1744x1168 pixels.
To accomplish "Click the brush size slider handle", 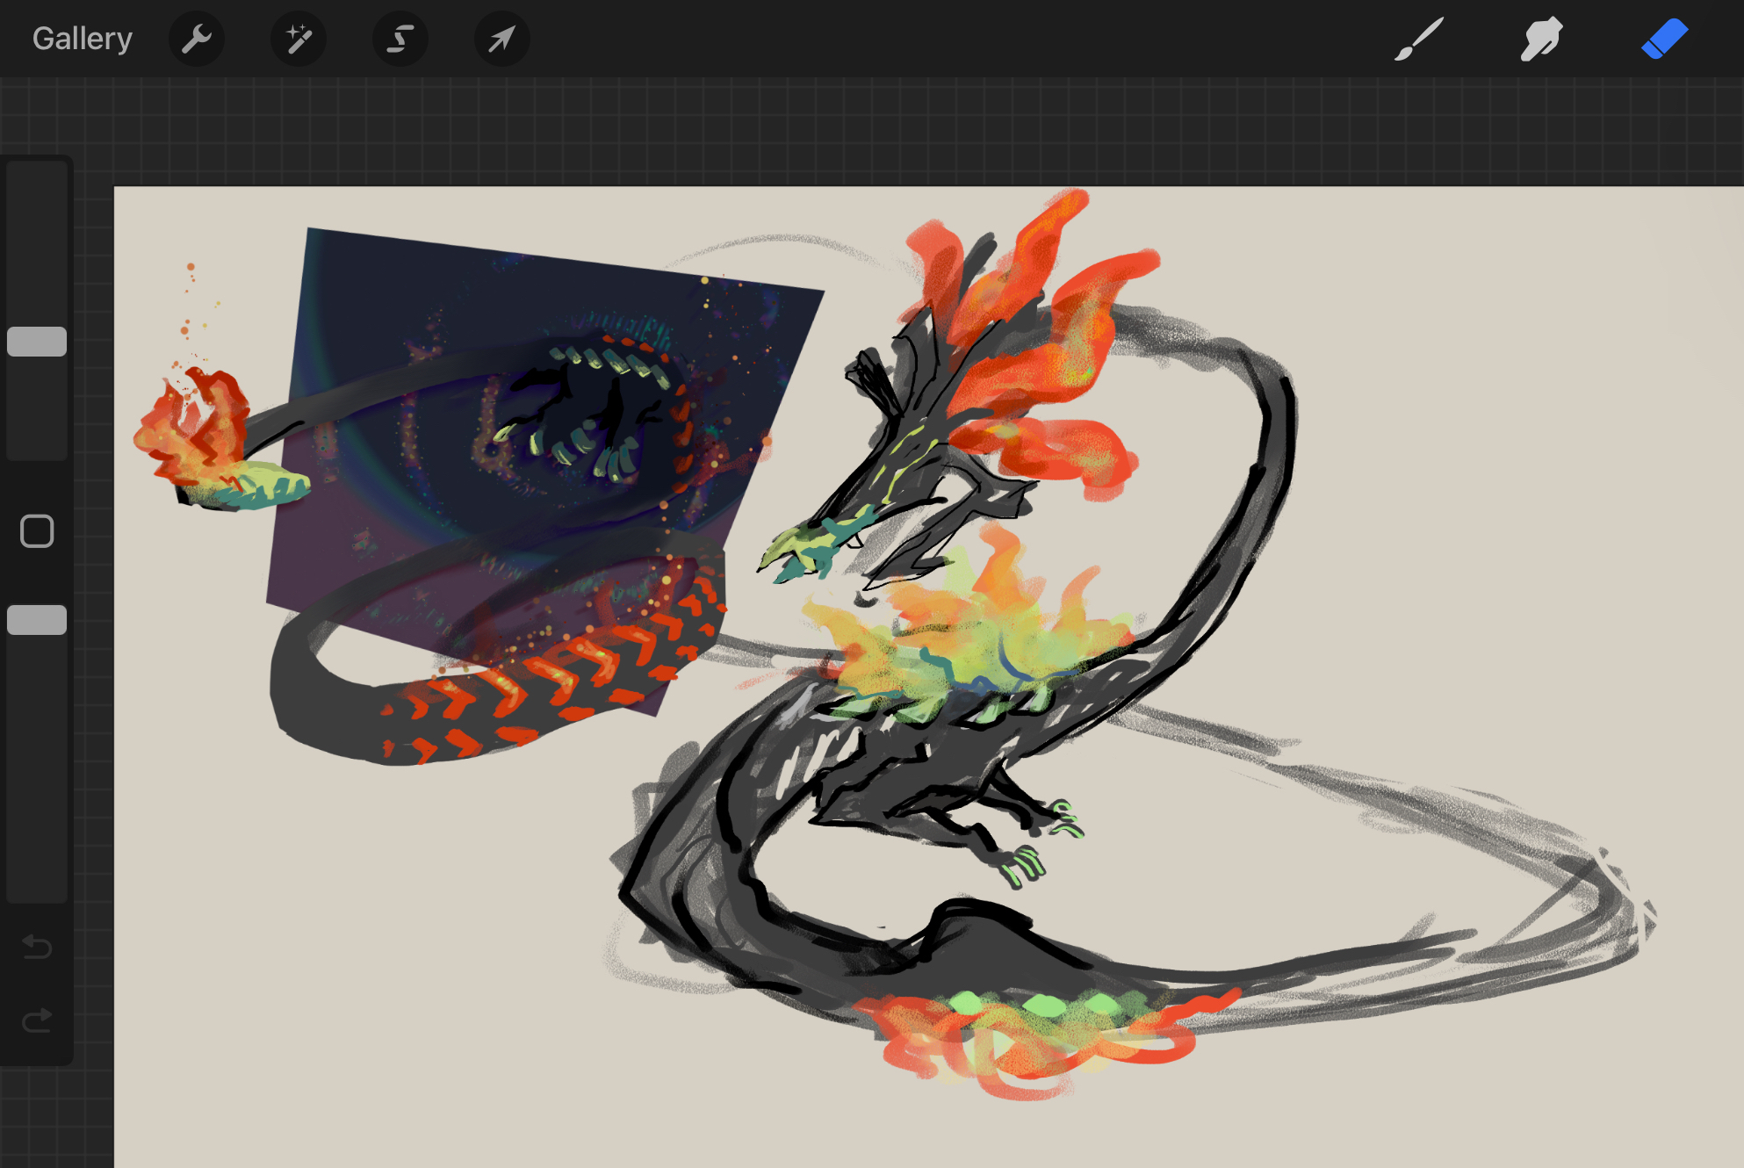I will [37, 342].
